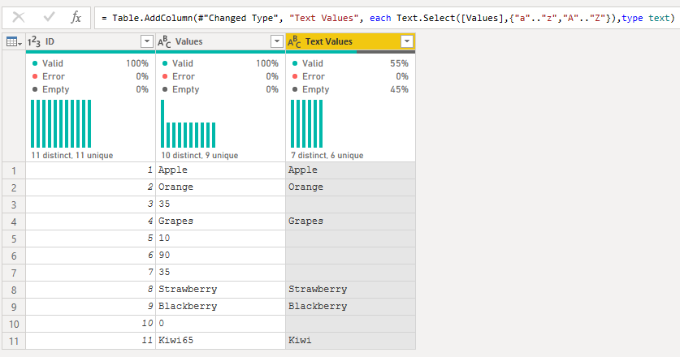Select the Values cell 0 in row 10
Image resolution: width=680 pixels, height=357 pixels.
click(x=220, y=324)
